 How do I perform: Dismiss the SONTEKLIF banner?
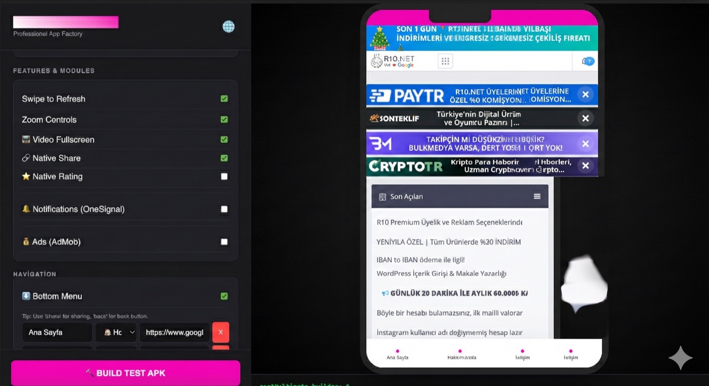(x=585, y=119)
